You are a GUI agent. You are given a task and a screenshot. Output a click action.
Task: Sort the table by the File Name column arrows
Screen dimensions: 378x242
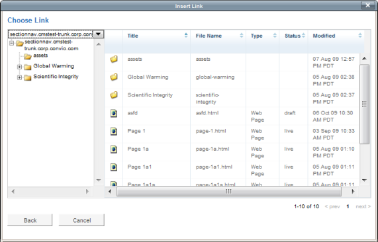[x=242, y=36]
